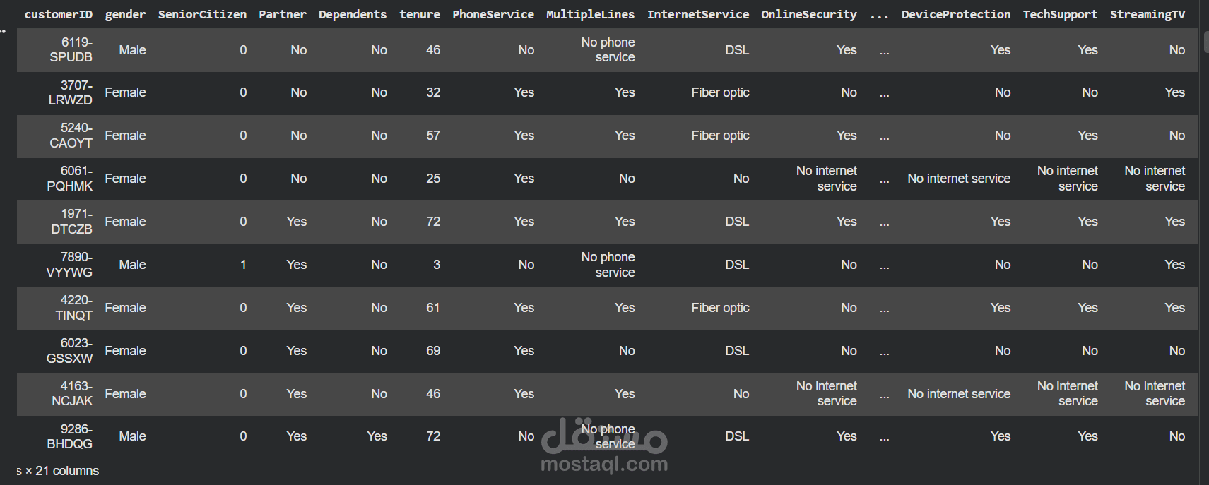1209x485 pixels.
Task: Click the SeniorCitizen cell showing 1
Action: [x=243, y=265]
